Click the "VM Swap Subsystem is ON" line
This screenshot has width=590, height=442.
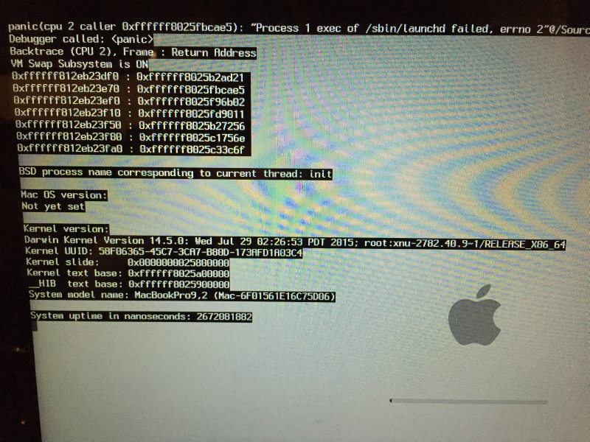[x=80, y=64]
